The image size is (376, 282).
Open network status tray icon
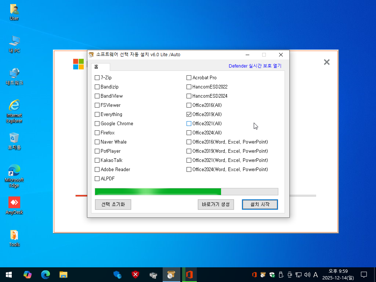[x=298, y=275]
